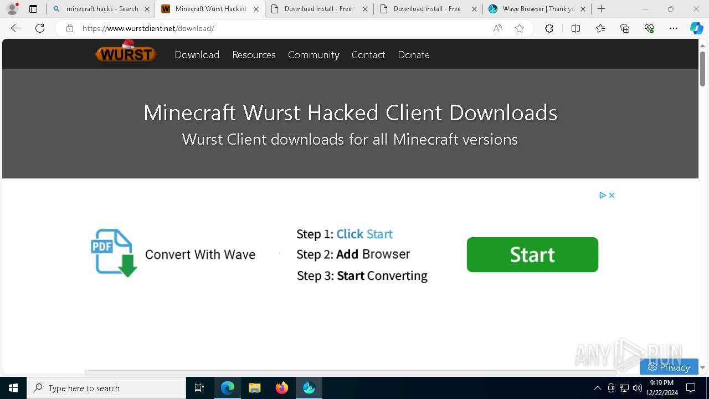Image resolution: width=709 pixels, height=399 pixels.
Task: Click the Windows taskbar search box
Action: (106, 388)
